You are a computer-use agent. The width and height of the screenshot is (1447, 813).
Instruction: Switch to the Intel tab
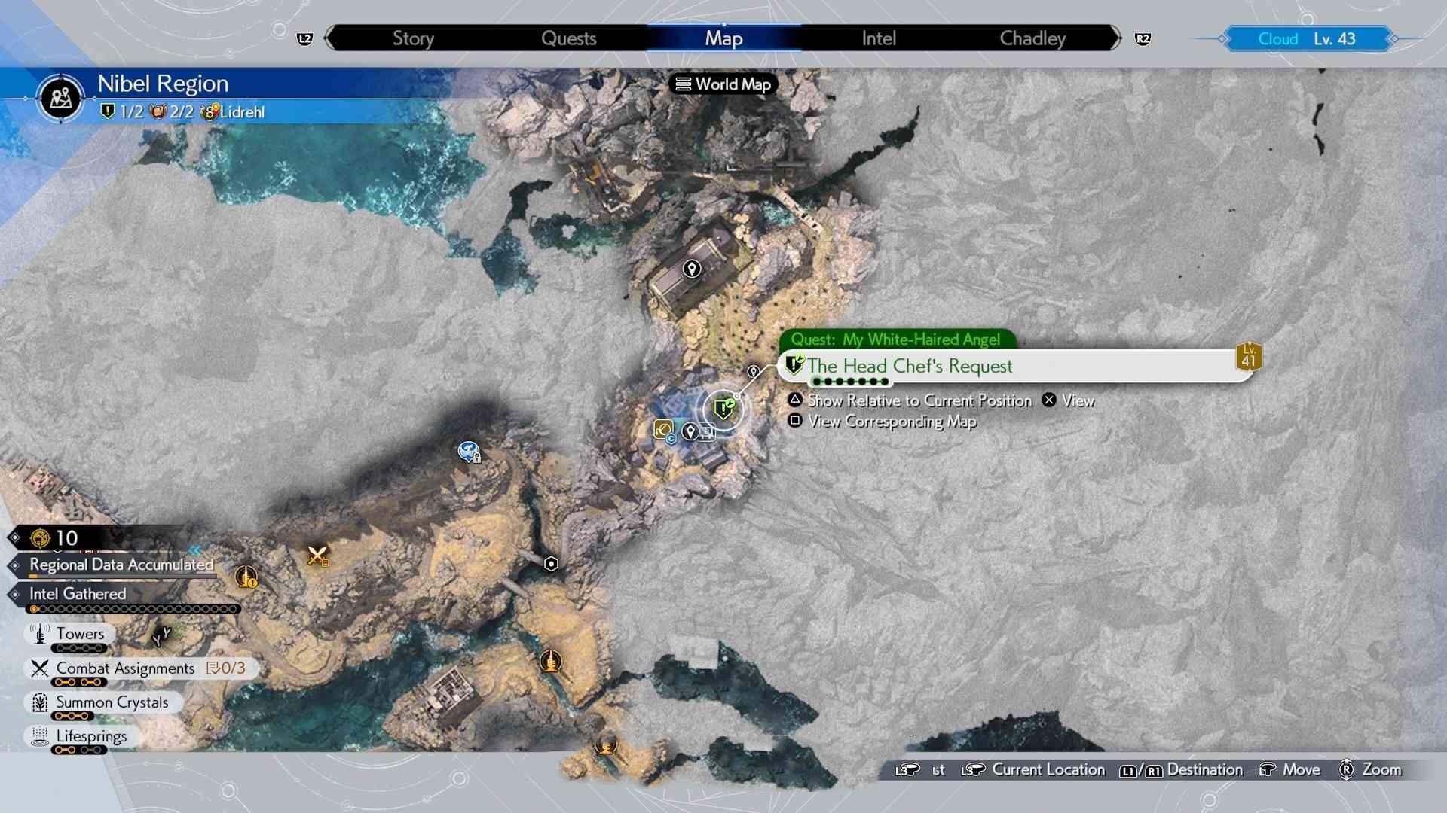879,38
